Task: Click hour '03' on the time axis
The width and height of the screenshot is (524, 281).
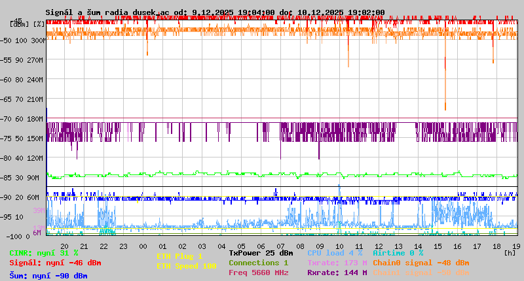Action: [202, 246]
